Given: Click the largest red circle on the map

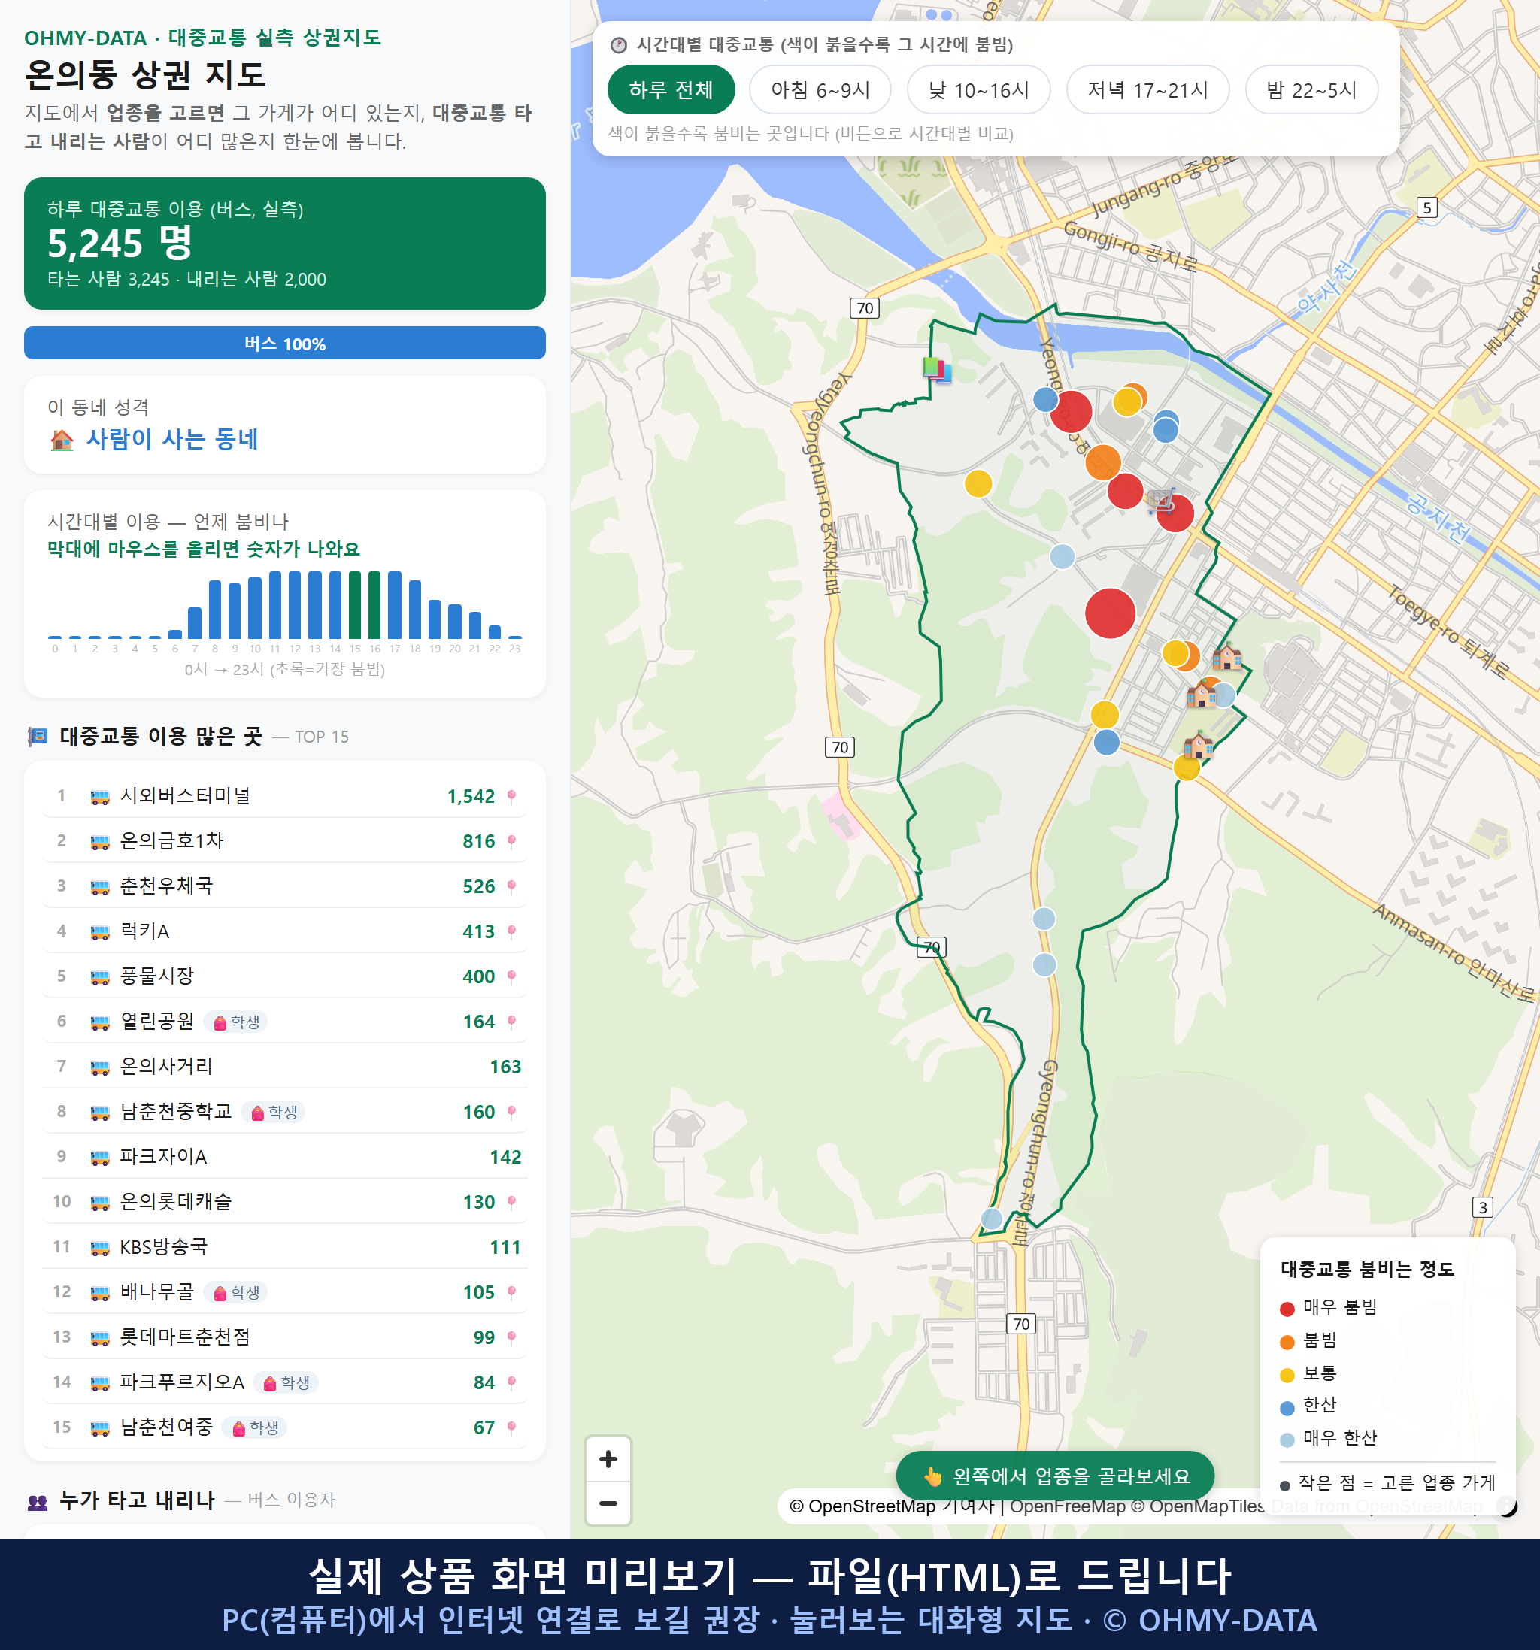Looking at the screenshot, I should [1110, 613].
